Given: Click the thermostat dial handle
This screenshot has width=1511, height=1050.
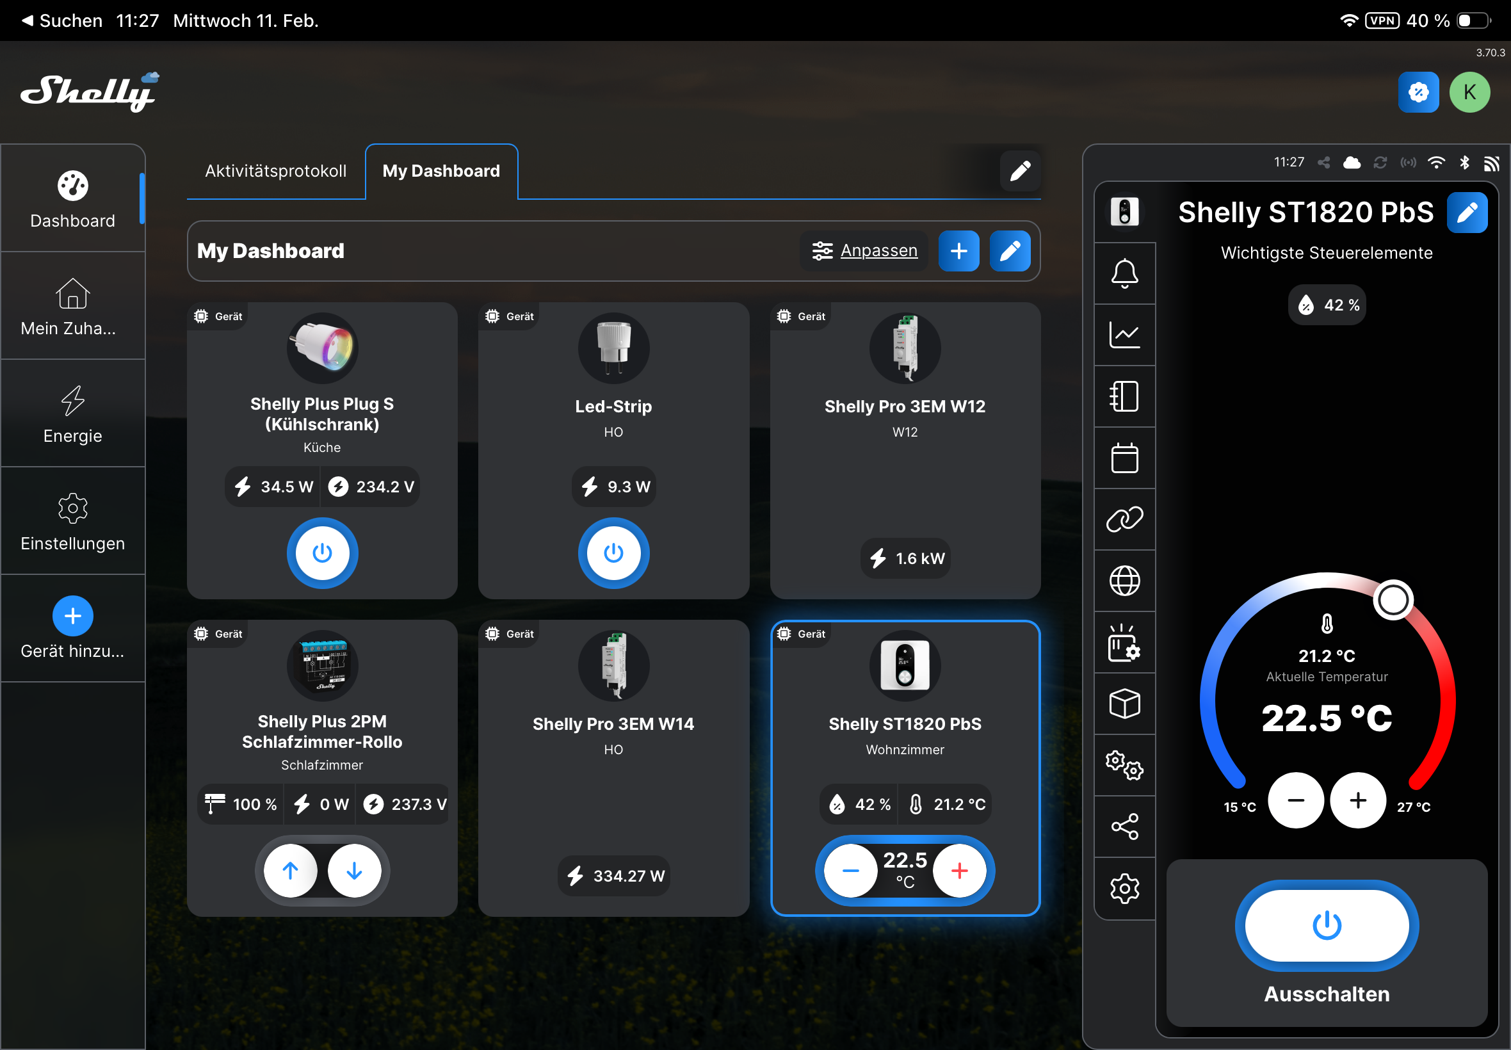Looking at the screenshot, I should pyautogui.click(x=1393, y=599).
